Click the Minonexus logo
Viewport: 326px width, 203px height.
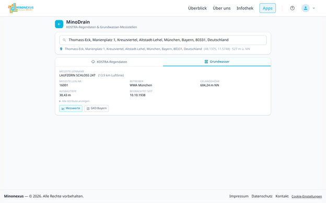click(x=21, y=8)
